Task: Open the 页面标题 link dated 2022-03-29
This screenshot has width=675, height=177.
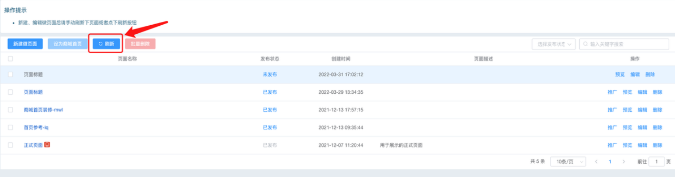Action: point(33,92)
